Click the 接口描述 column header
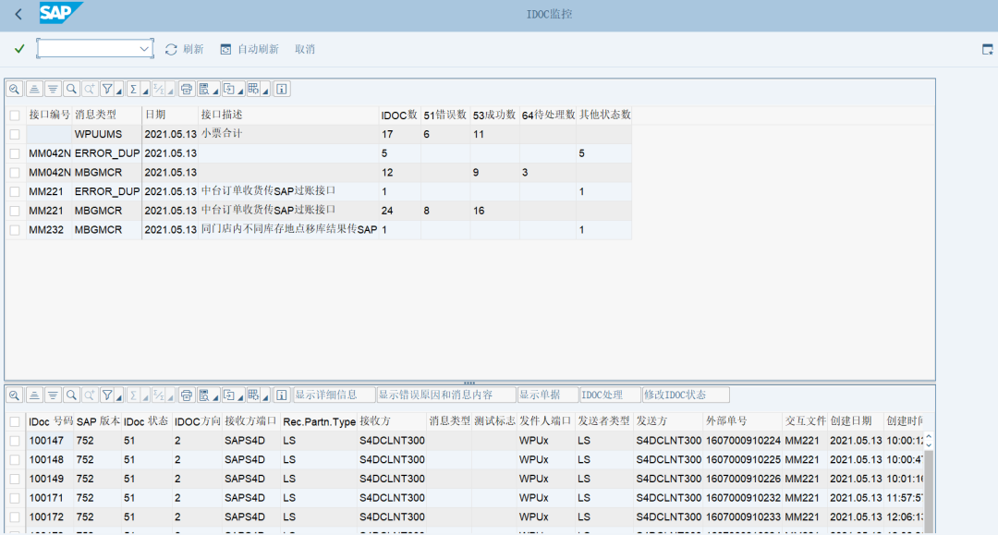The image size is (998, 535). [x=288, y=115]
